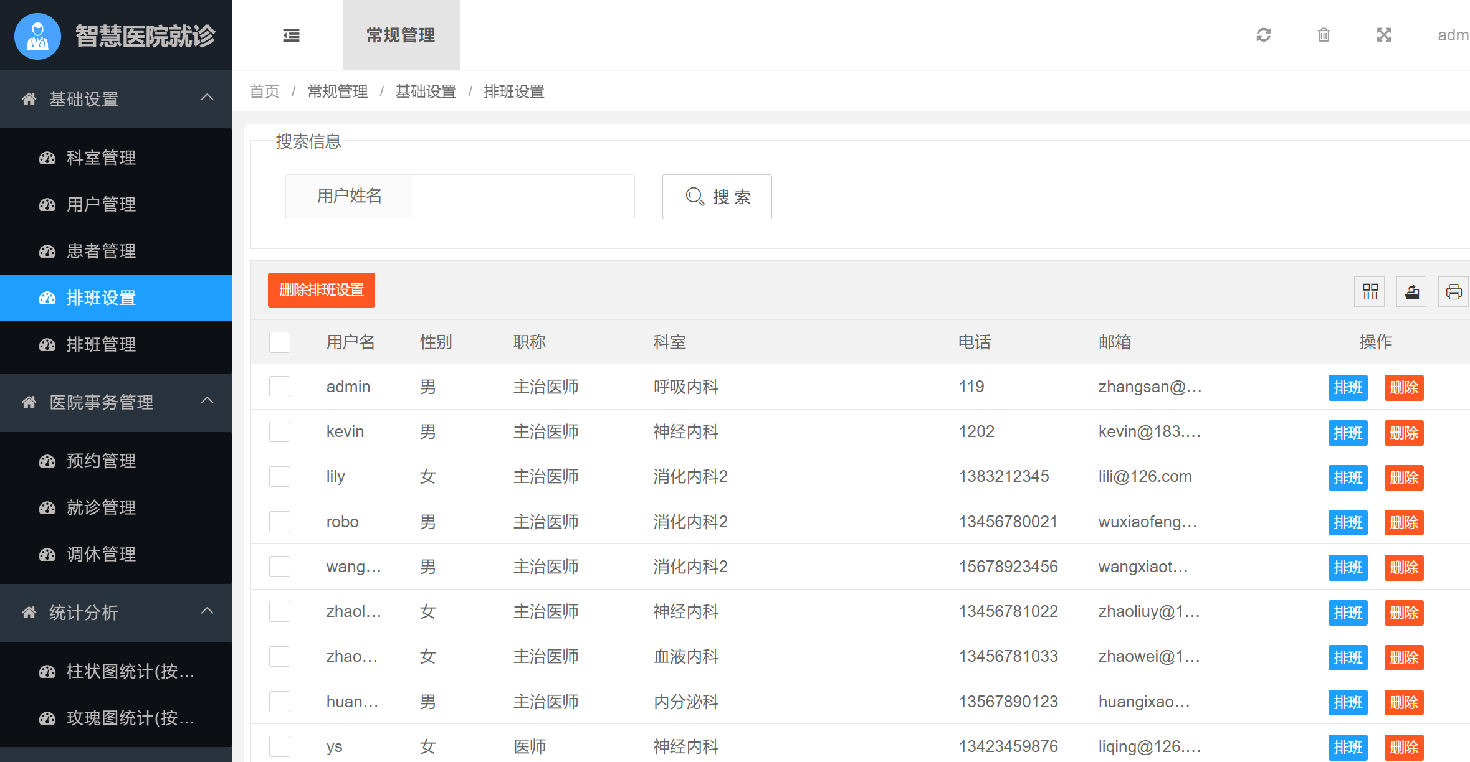Click 排班 button for ys
The width and height of the screenshot is (1470, 762).
pos(1348,747)
